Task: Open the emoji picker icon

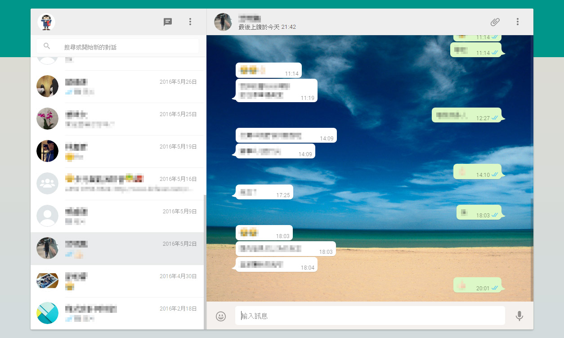Action: (x=220, y=315)
